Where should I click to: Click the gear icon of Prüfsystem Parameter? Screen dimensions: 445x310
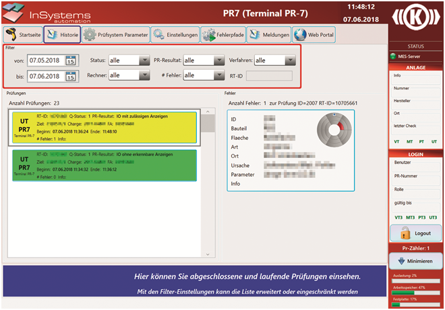[90, 34]
